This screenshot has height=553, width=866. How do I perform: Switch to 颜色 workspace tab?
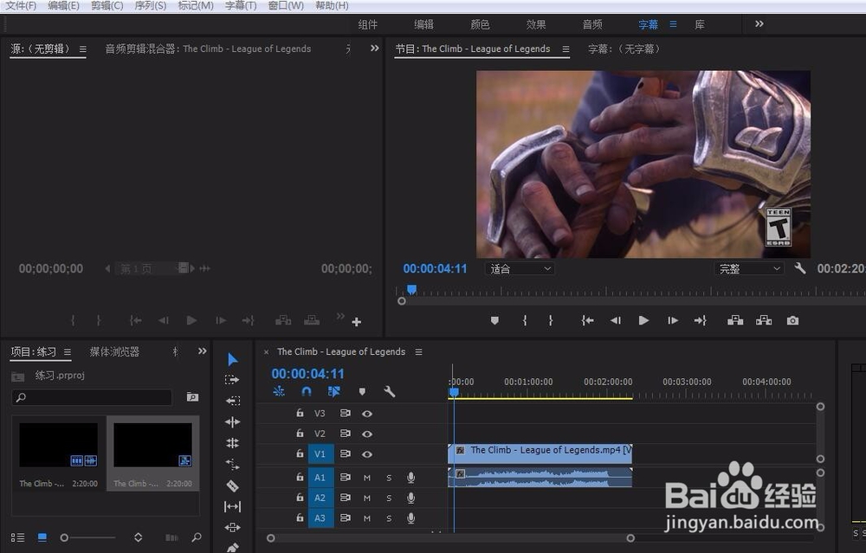[x=480, y=24]
